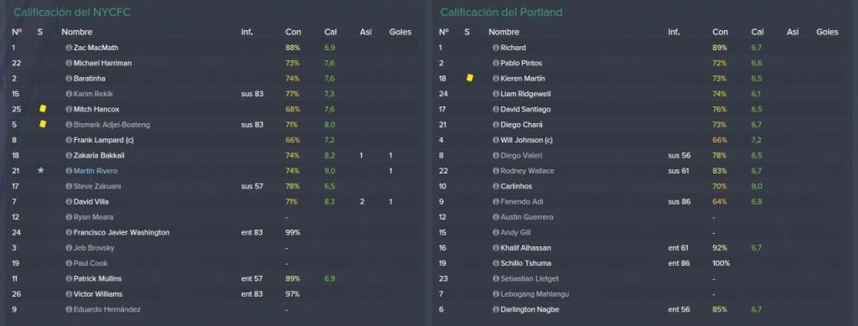This screenshot has height=326, width=858.
Task: Click Mitch Hancox's yellow card icon
Action: 43,109
